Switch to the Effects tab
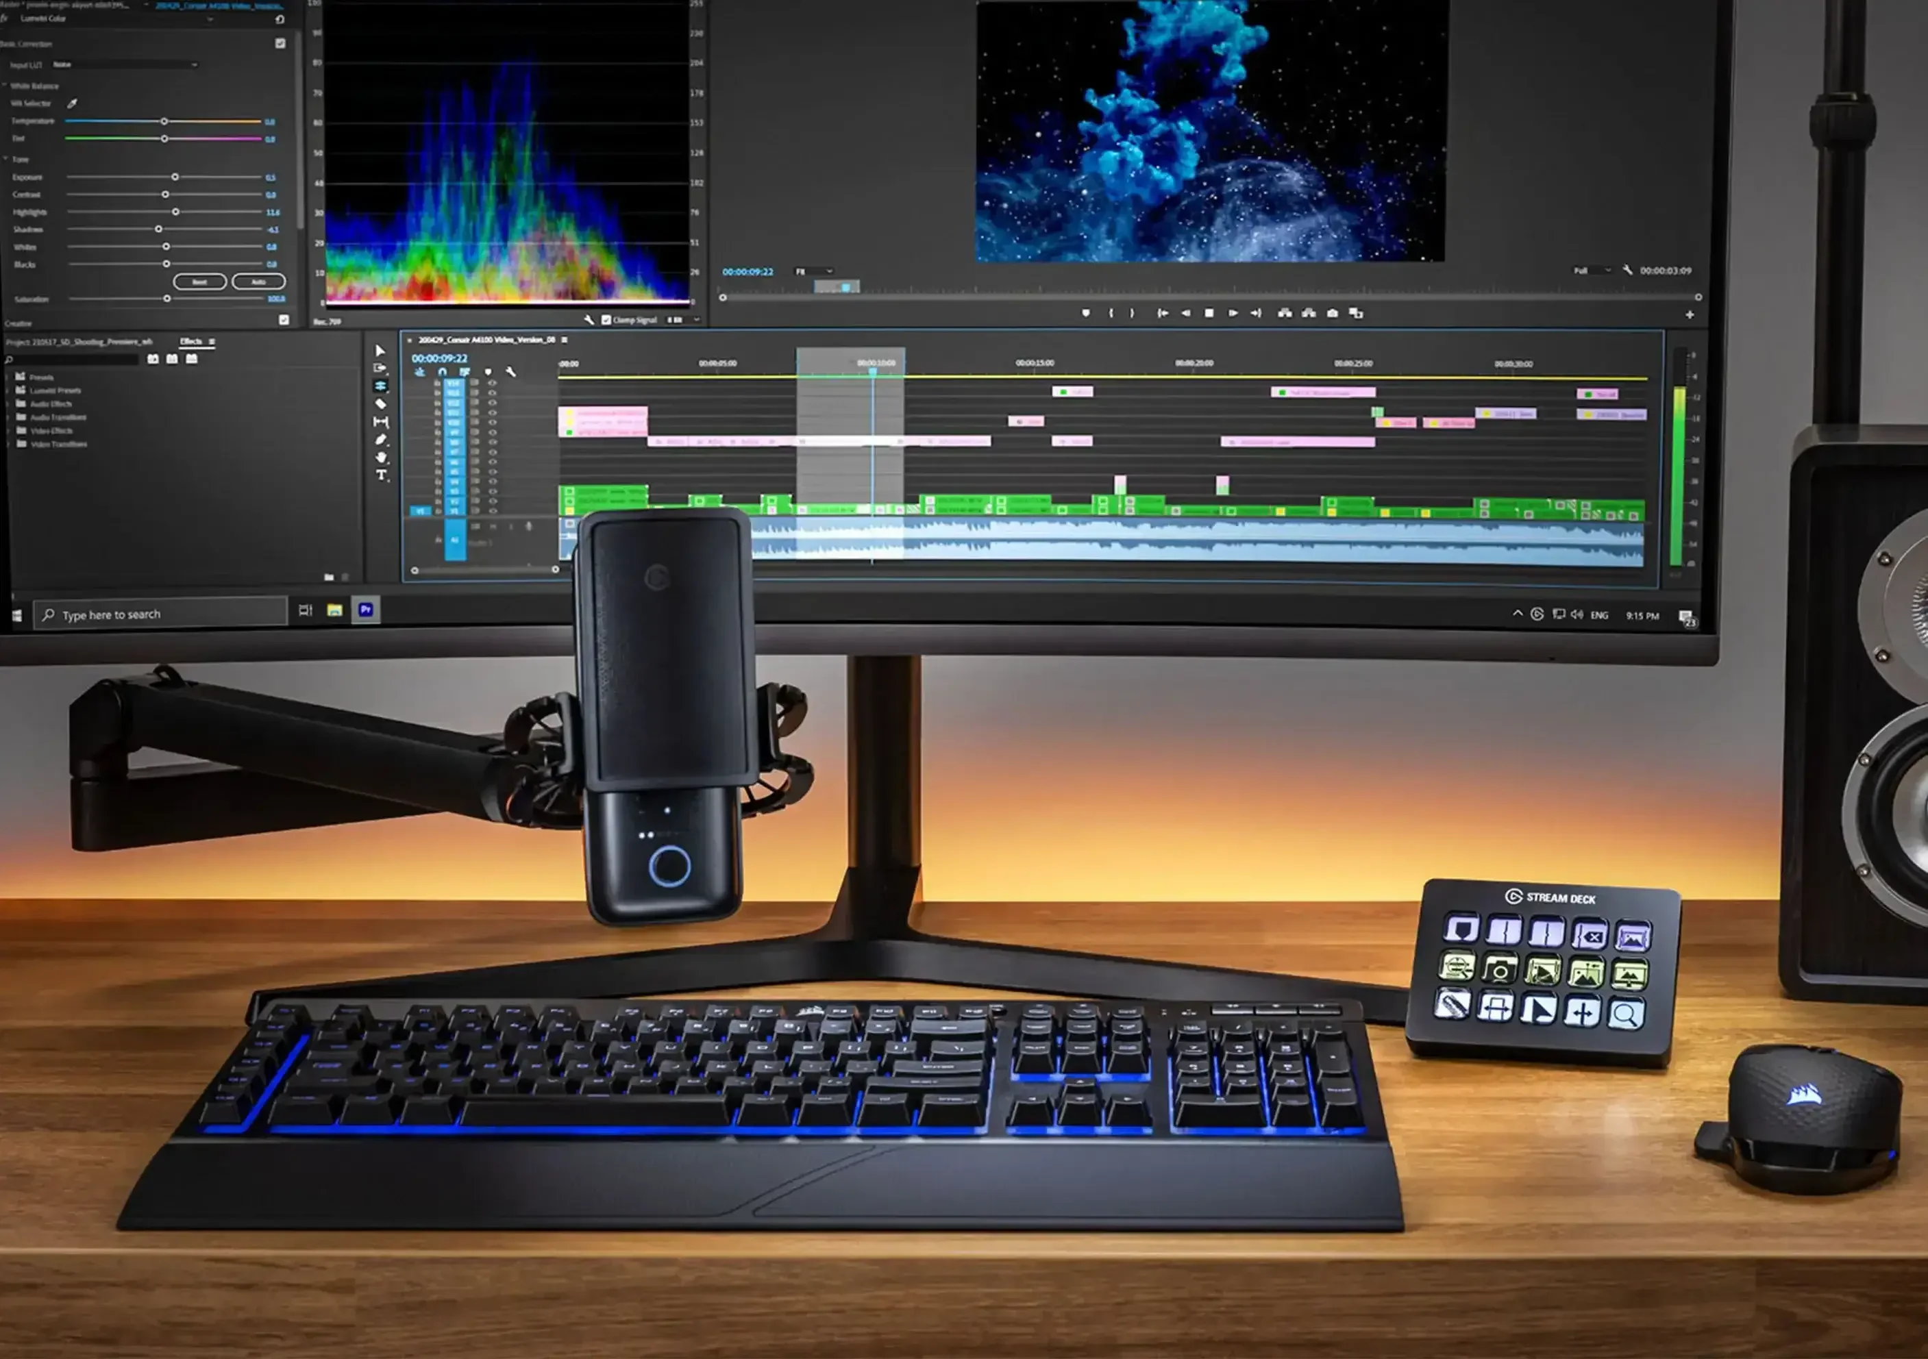Viewport: 1928px width, 1359px height. coord(190,341)
